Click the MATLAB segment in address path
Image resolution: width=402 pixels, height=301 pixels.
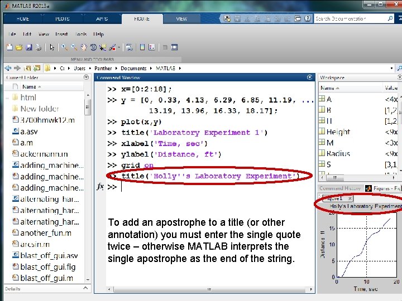pos(165,69)
